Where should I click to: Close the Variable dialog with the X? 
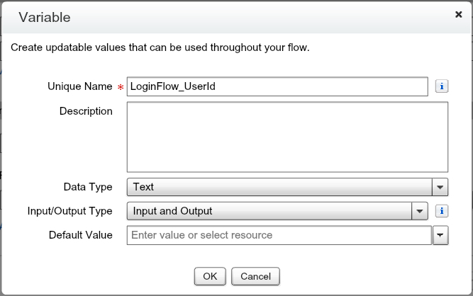[x=459, y=13]
